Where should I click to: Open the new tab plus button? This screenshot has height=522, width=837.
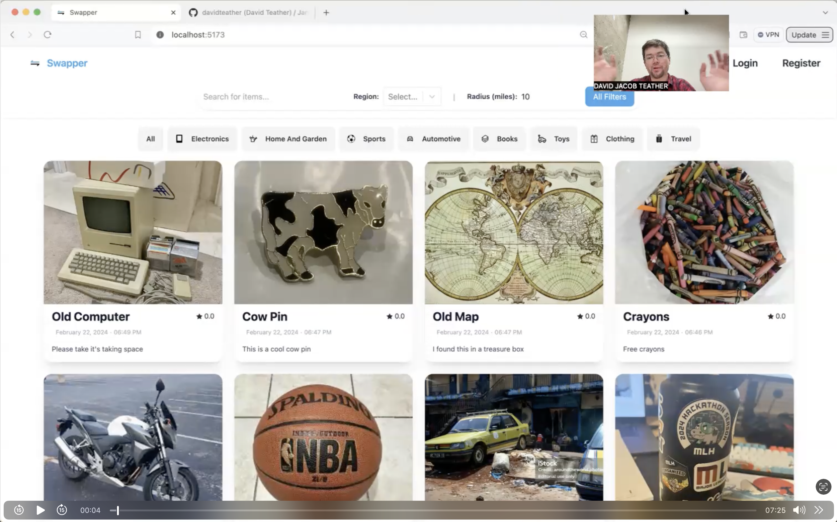326,12
